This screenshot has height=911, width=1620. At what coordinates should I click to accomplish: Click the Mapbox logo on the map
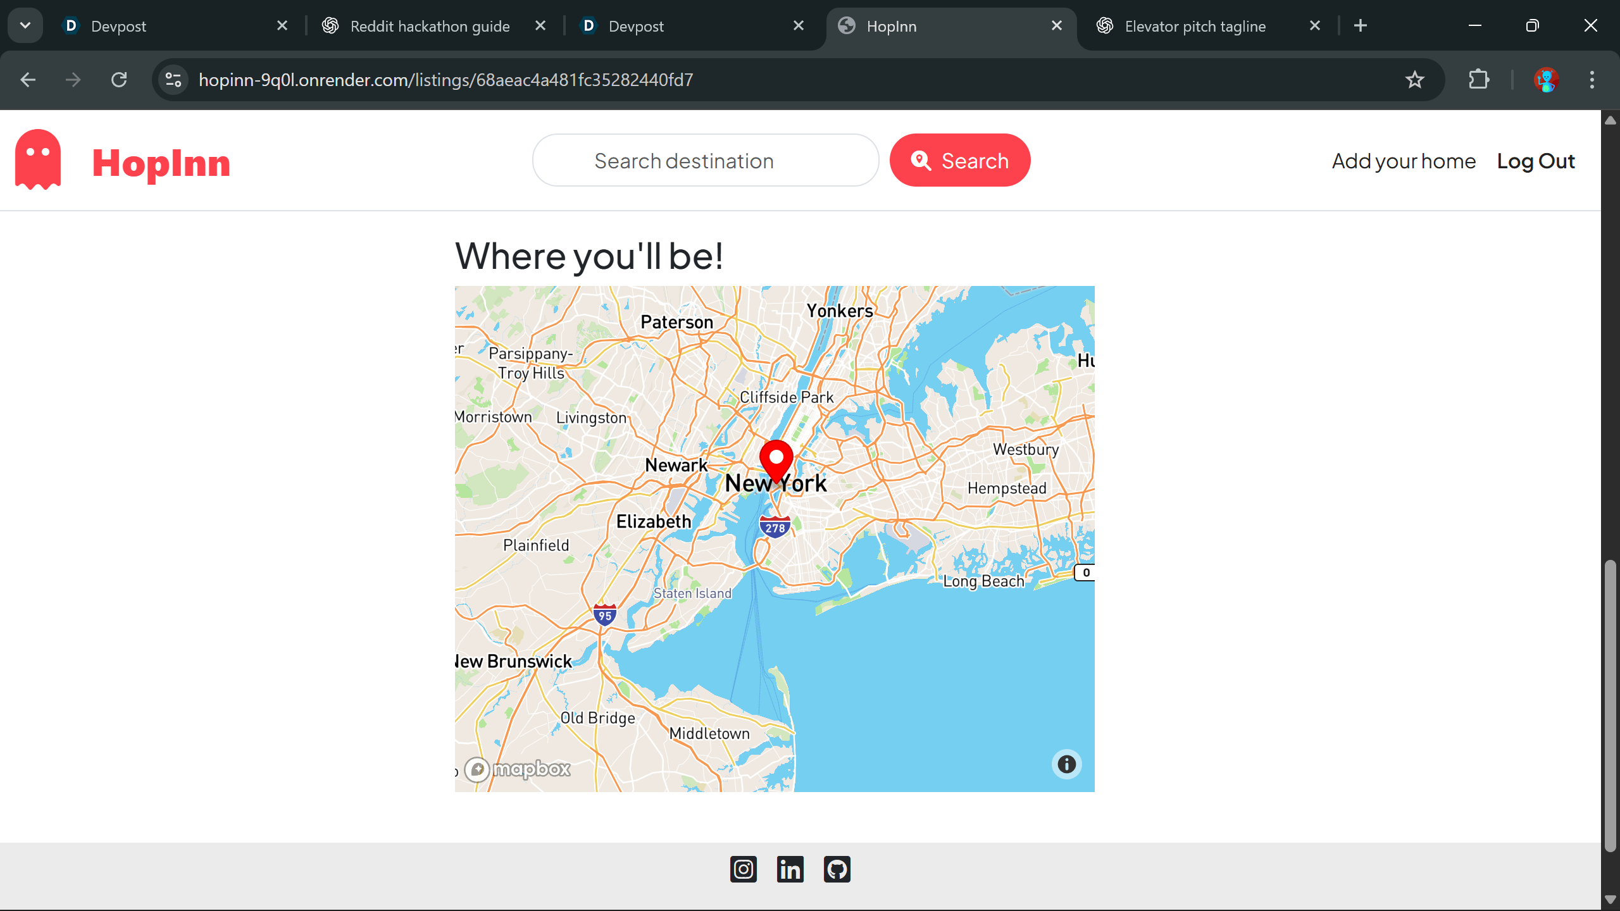(x=518, y=769)
